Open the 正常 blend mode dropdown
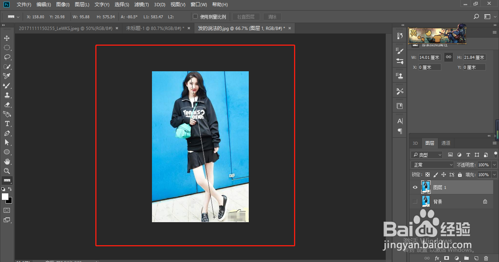This screenshot has width=499, height=262. pos(432,165)
